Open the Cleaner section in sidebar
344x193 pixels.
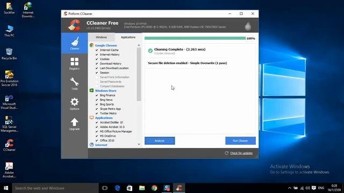[74, 43]
